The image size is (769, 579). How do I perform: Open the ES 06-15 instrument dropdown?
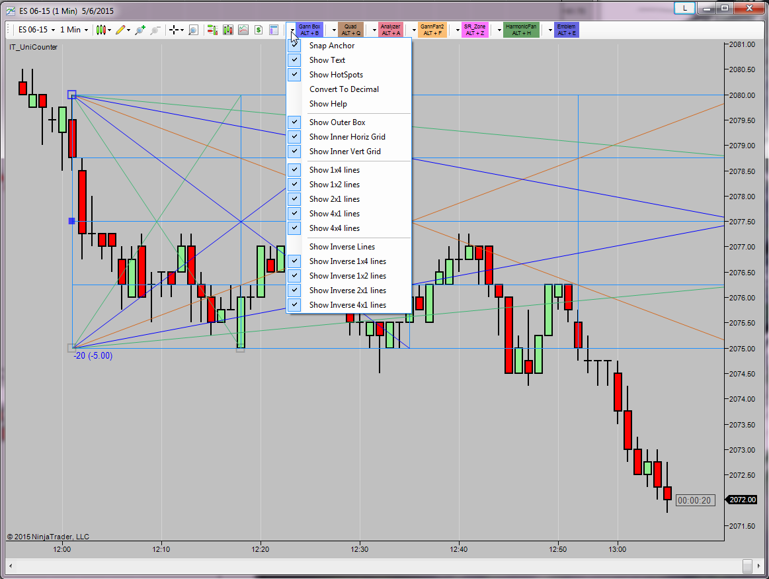tap(37, 30)
